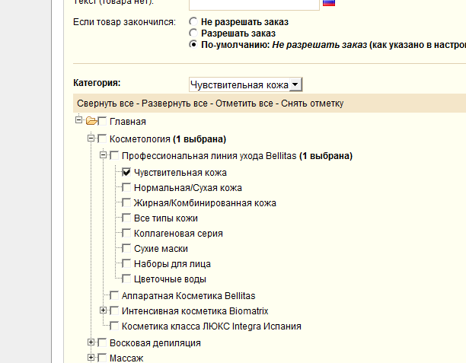This screenshot has height=363, width=466.
Task: Enable the Цветочные воды checkbox
Action: pyautogui.click(x=126, y=279)
